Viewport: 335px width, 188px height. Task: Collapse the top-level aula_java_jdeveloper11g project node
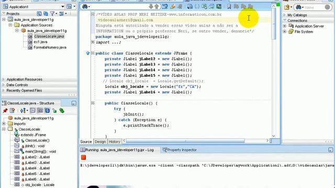(4, 20)
